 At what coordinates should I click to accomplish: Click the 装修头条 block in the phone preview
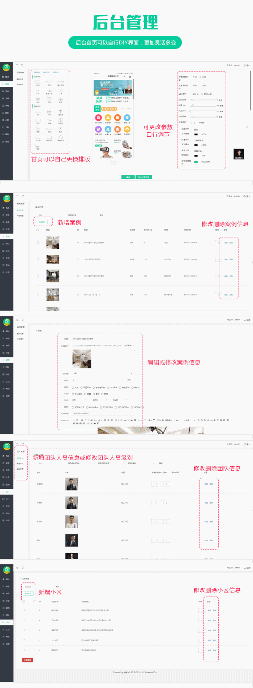(x=99, y=99)
